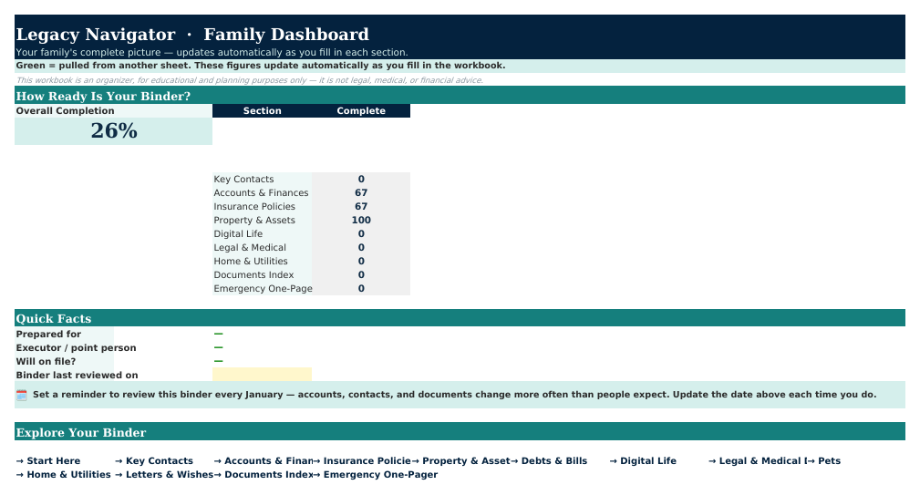Click the calendar reminder icon
Viewport: 920px width, 495px height.
coord(22,396)
